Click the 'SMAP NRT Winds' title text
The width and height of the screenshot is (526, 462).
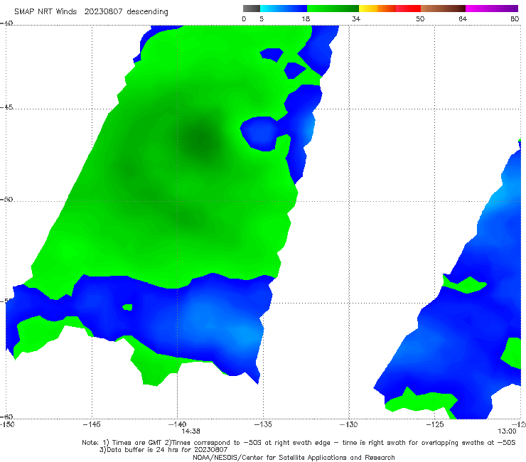45,11
